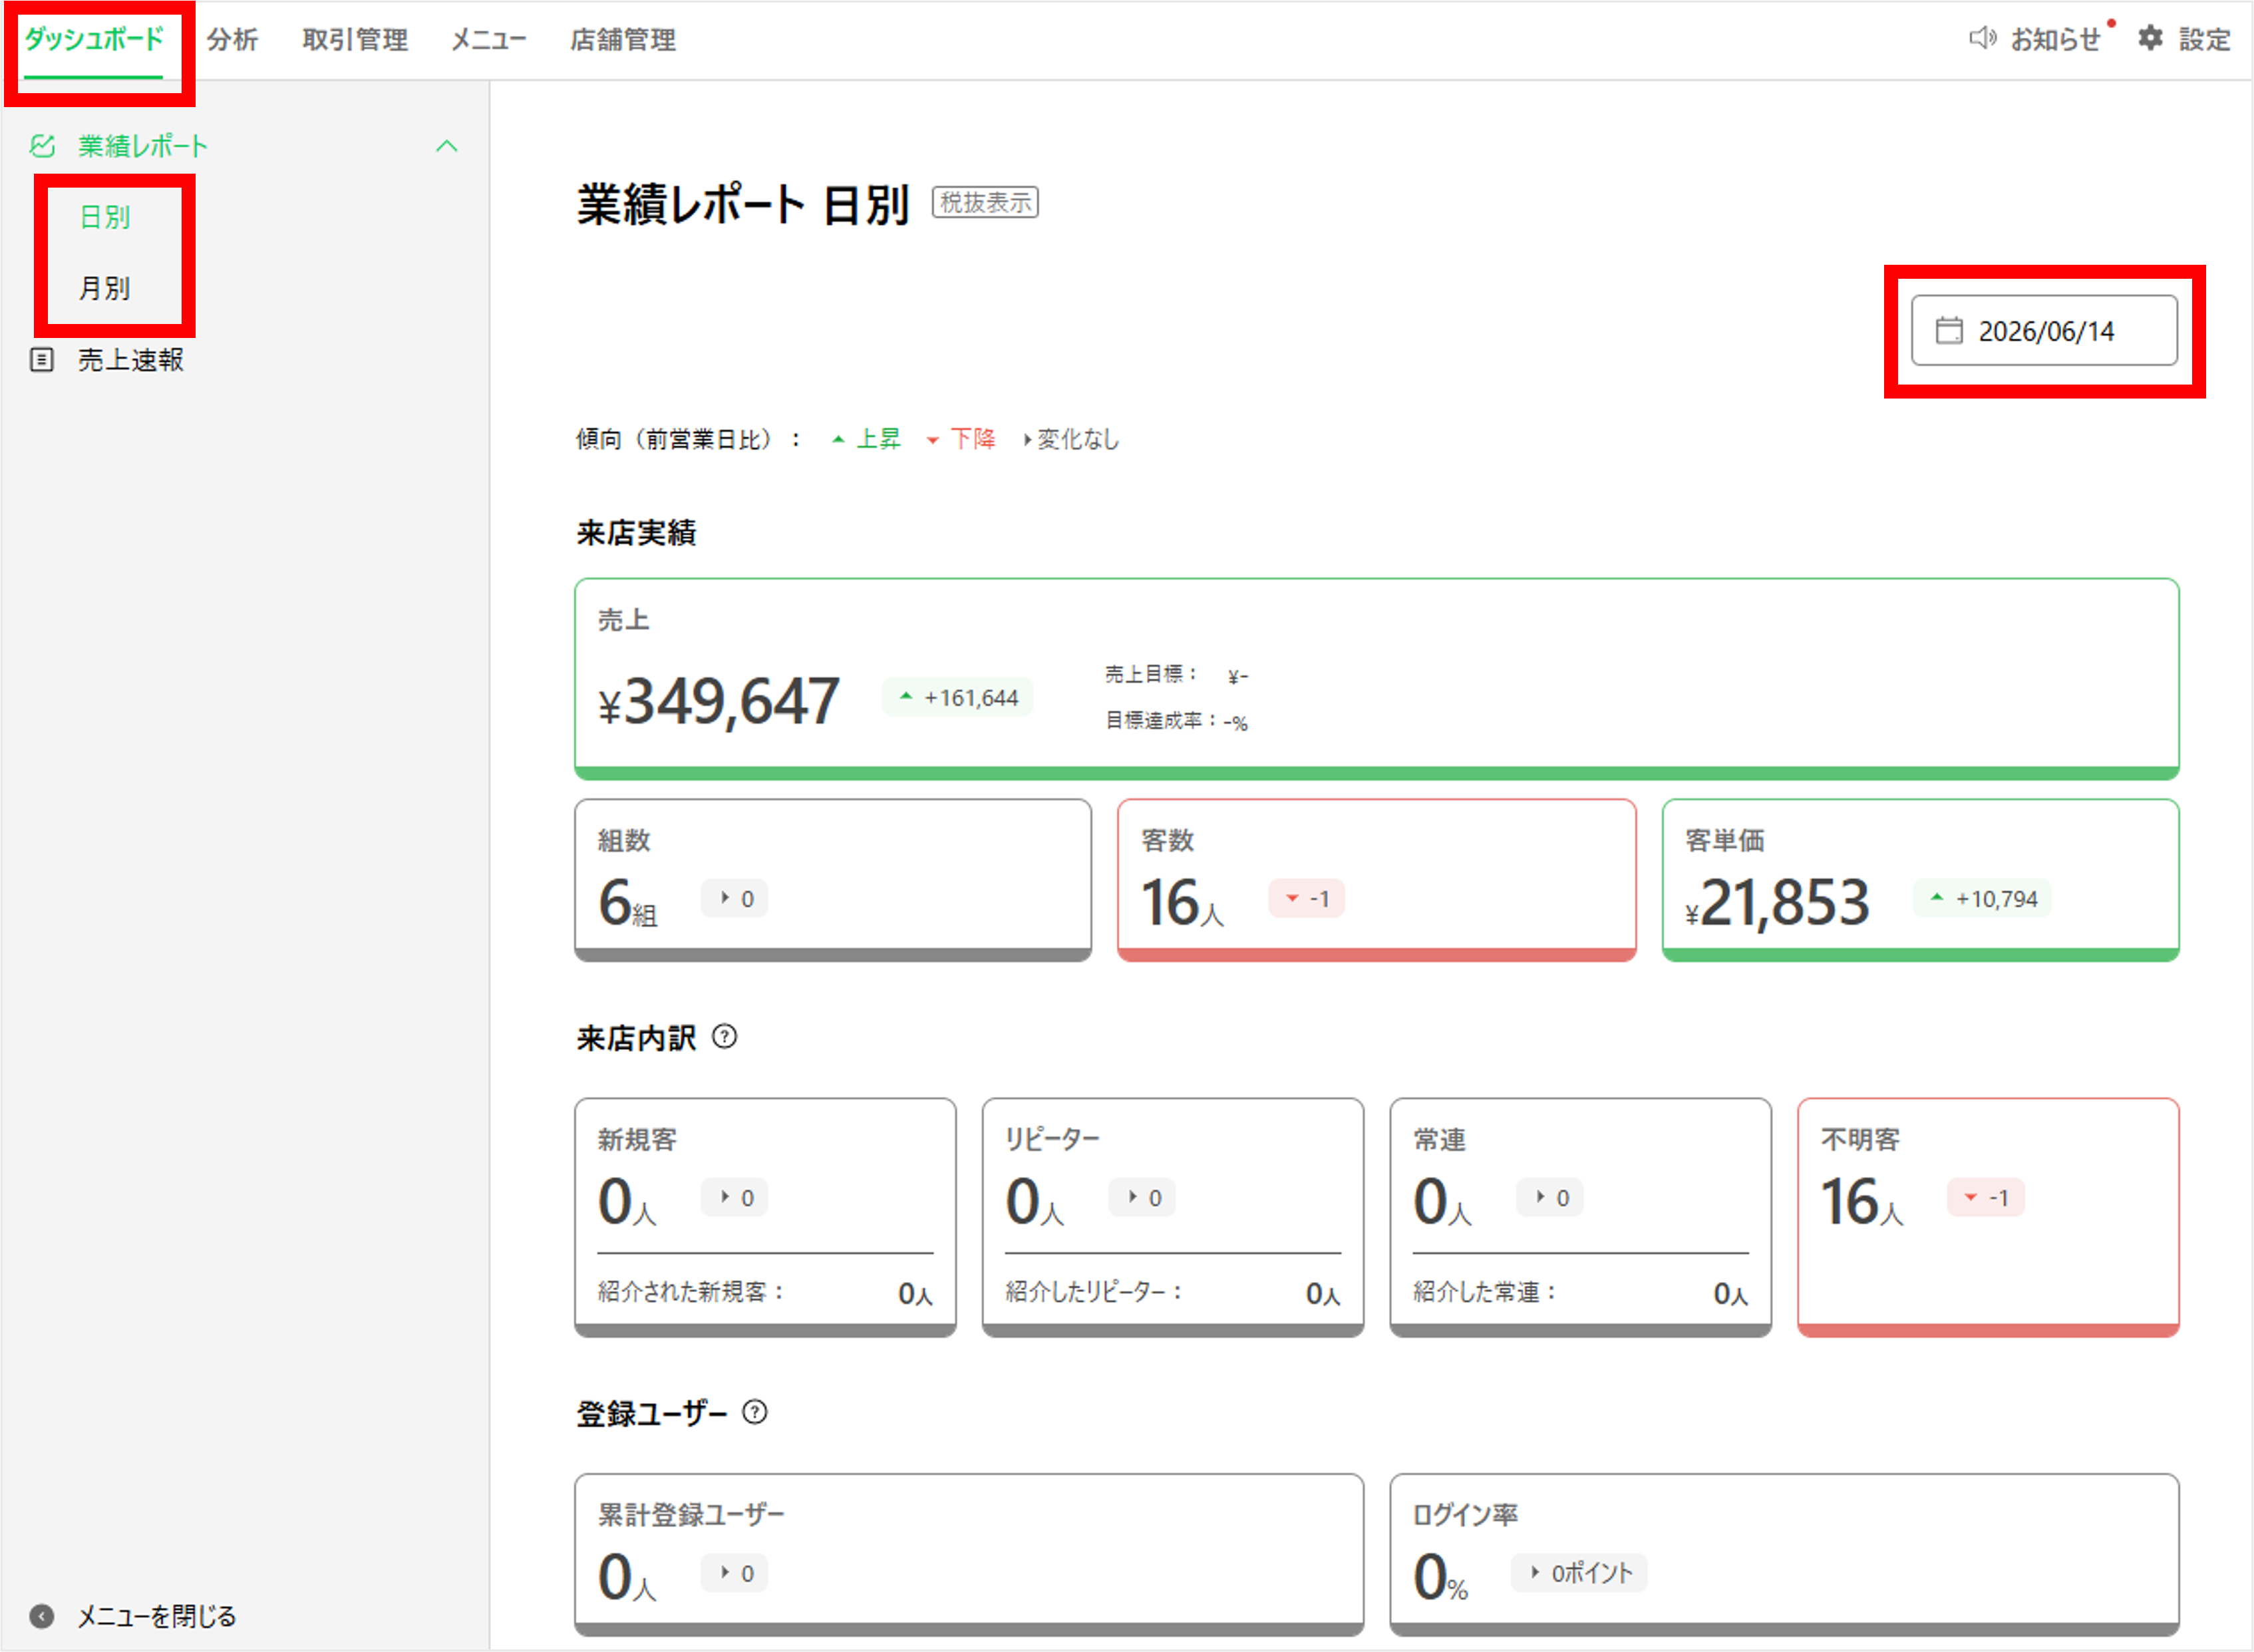Select the 日別 report view
Screen dimensions: 2254x1652
click(x=104, y=217)
